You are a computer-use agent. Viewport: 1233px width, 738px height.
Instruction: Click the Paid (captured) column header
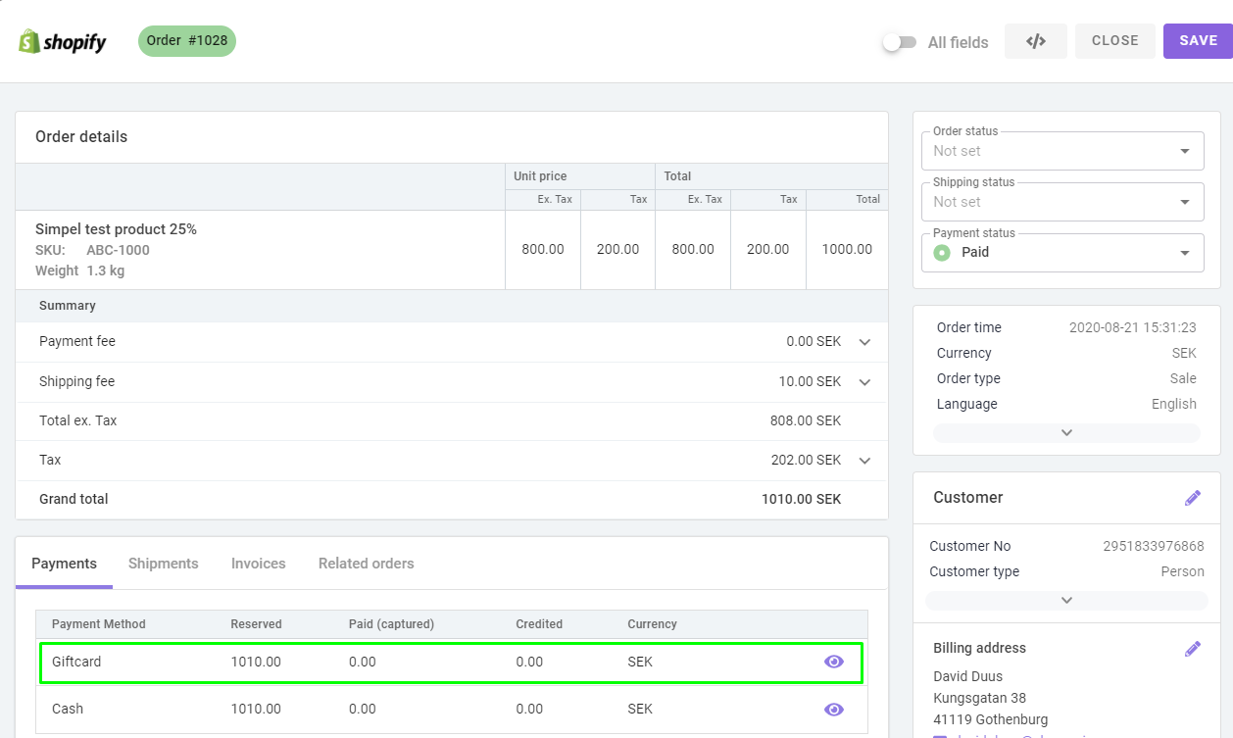point(391,624)
